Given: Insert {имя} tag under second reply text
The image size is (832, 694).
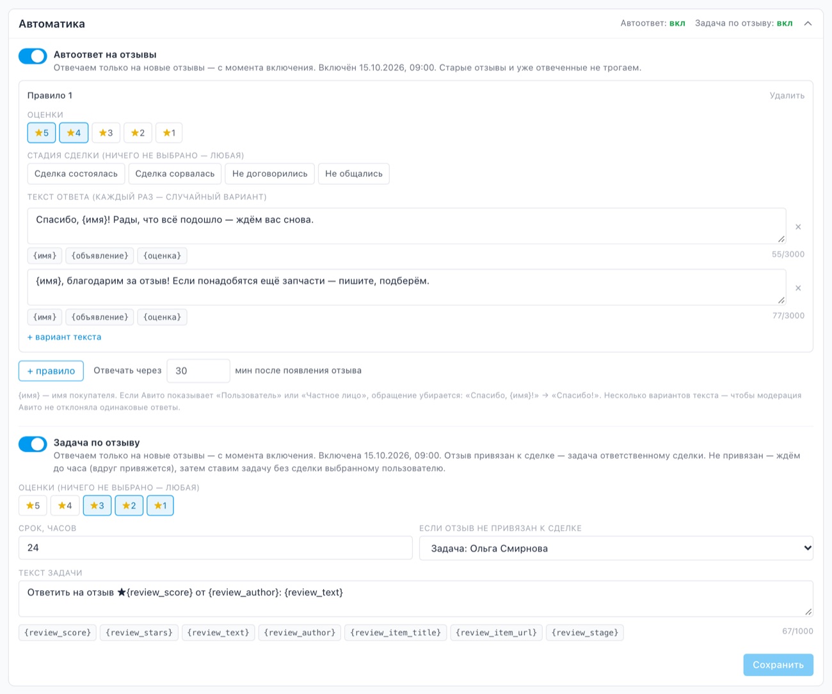Looking at the screenshot, I should pos(45,317).
